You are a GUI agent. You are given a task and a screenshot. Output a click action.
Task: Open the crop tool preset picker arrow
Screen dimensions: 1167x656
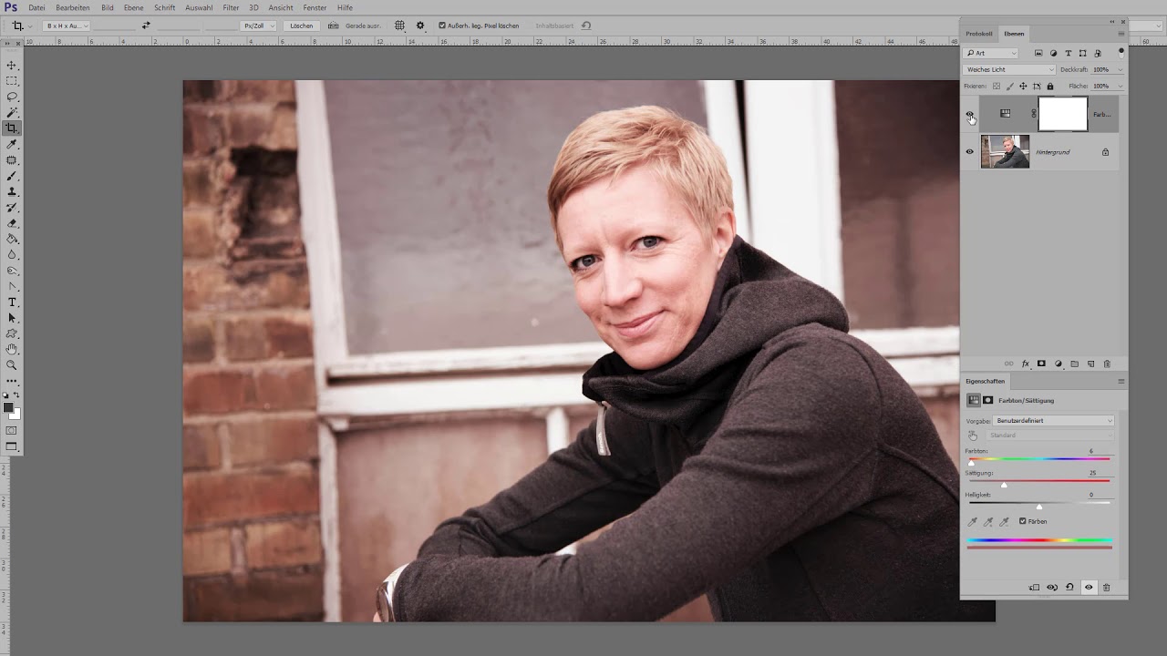(30, 26)
